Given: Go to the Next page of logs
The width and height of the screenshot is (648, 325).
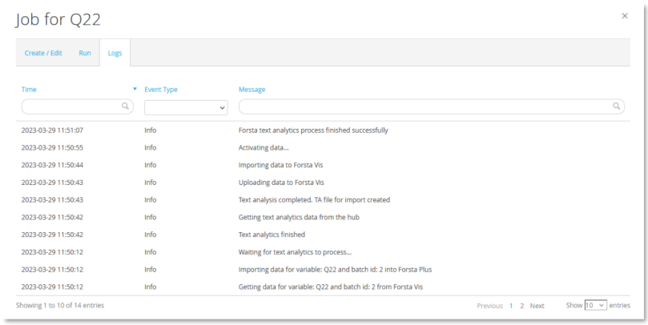Looking at the screenshot, I should 537,306.
